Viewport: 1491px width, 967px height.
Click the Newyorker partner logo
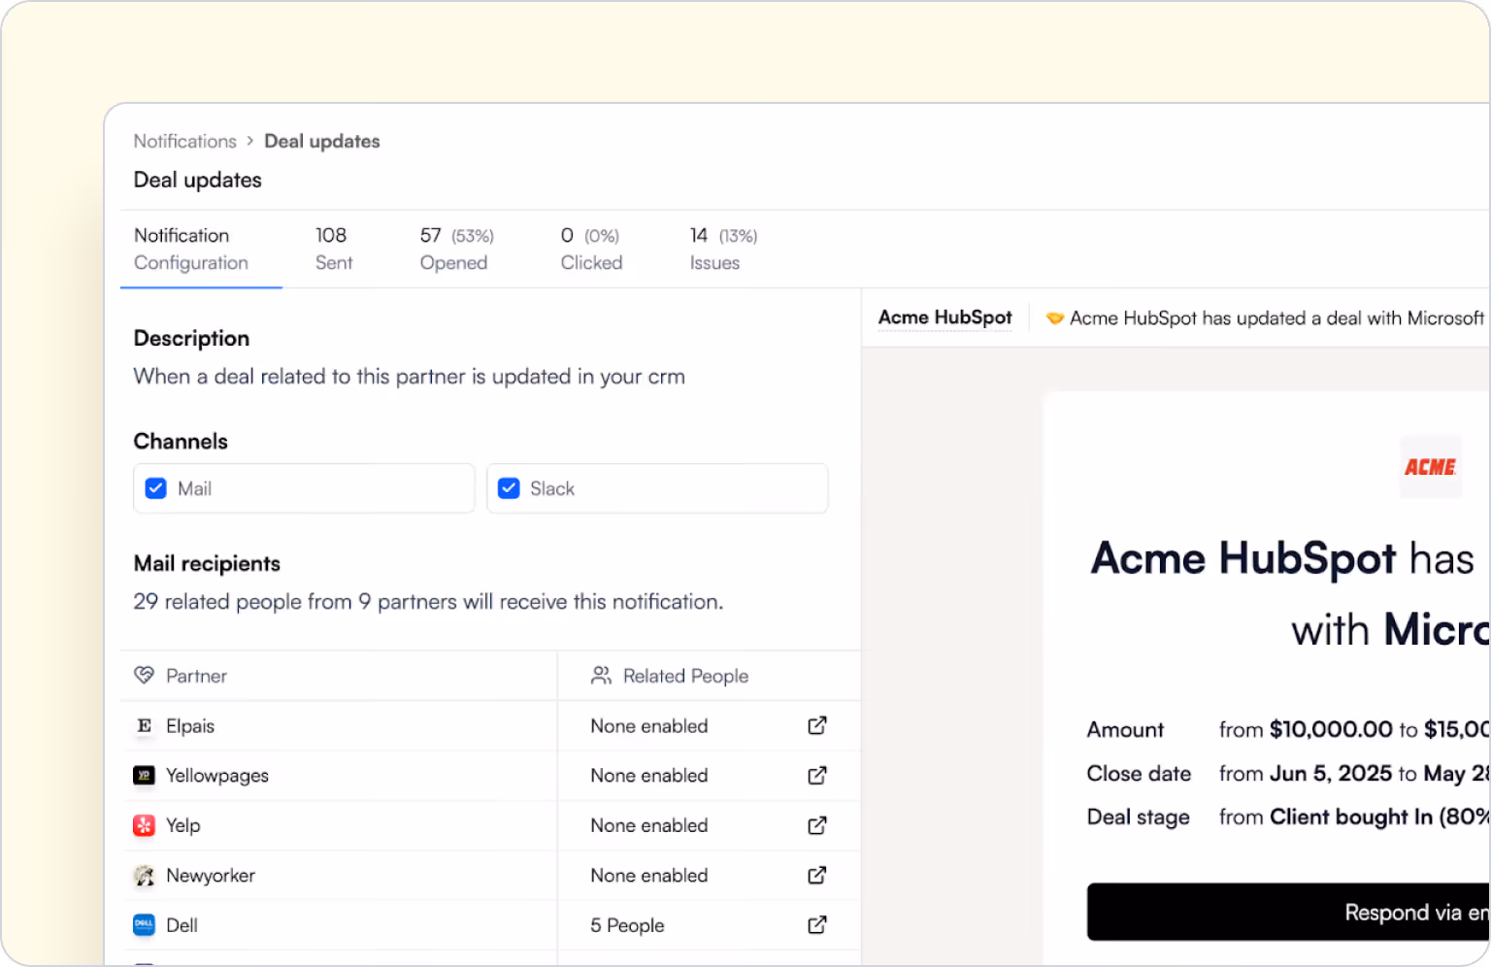coord(144,875)
